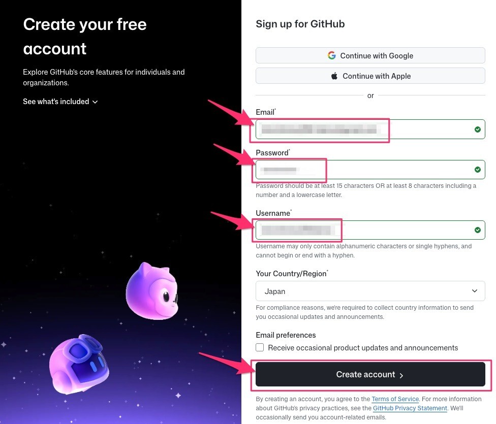The image size is (496, 424).
Task: Click the green checkmark beside the Password field
Action: point(477,169)
